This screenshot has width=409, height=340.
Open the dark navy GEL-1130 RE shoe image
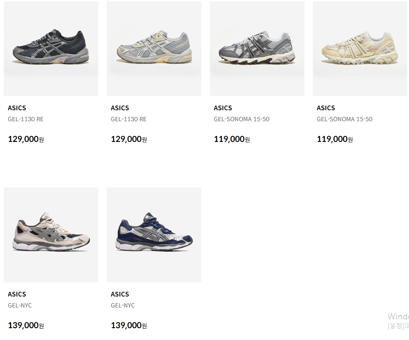click(x=51, y=49)
